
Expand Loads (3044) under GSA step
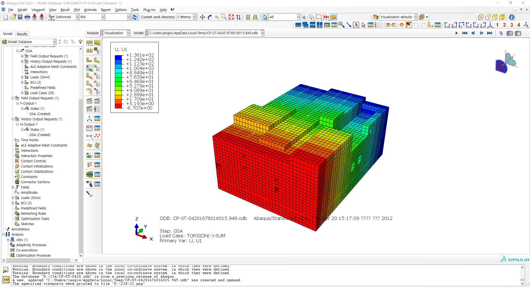coord(22,77)
